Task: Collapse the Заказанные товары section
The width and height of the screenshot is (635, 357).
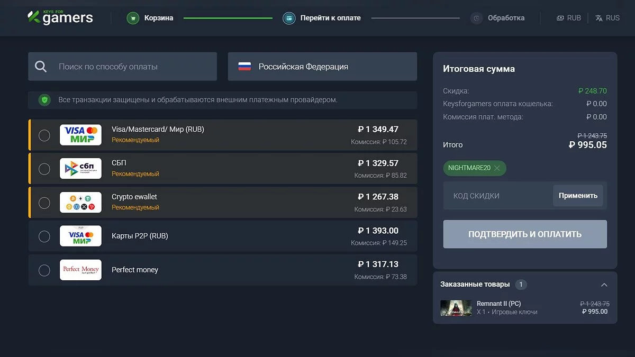Action: [604, 285]
